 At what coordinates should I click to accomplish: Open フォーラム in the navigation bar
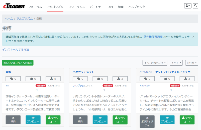point(35,7)
